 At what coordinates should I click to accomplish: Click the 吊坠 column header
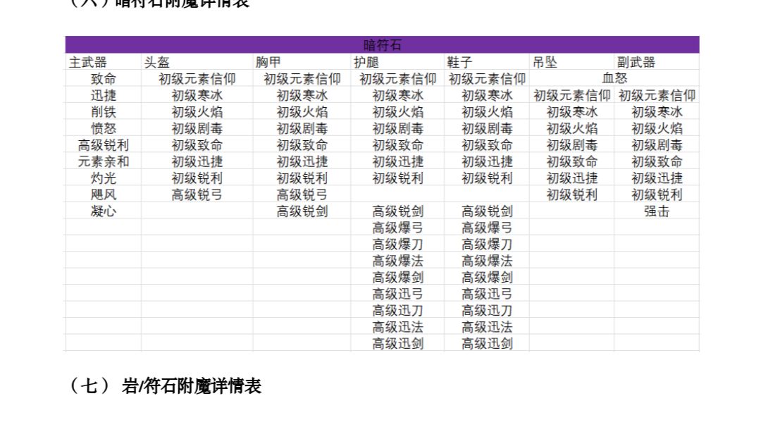coord(571,61)
